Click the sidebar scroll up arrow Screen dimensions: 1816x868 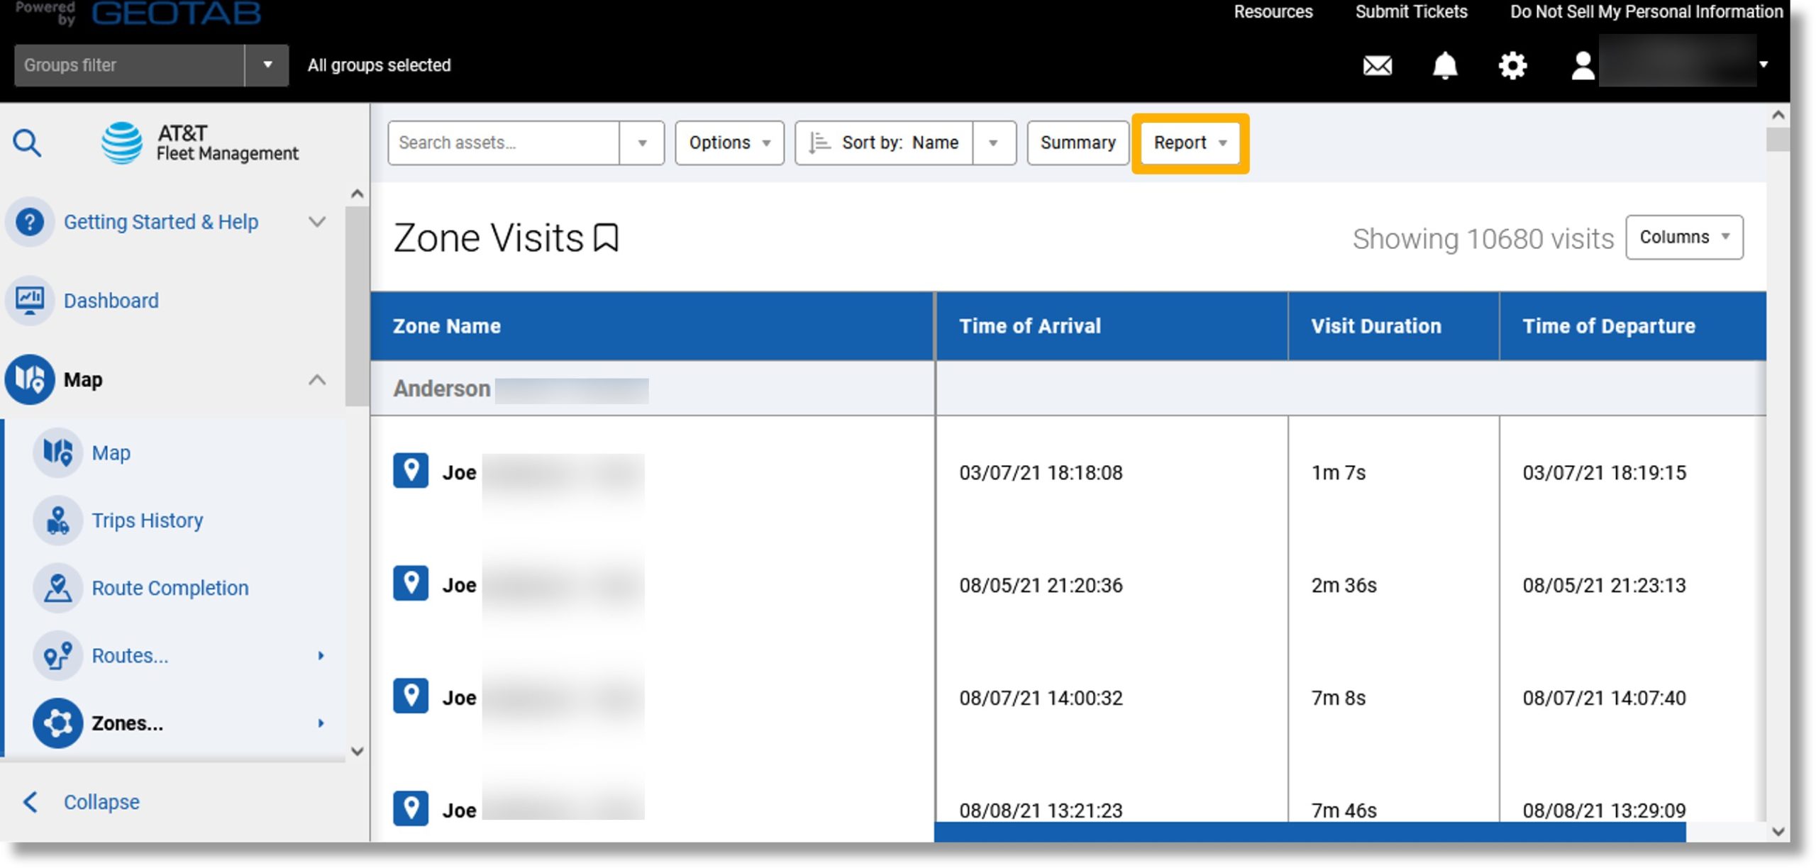pos(358,194)
